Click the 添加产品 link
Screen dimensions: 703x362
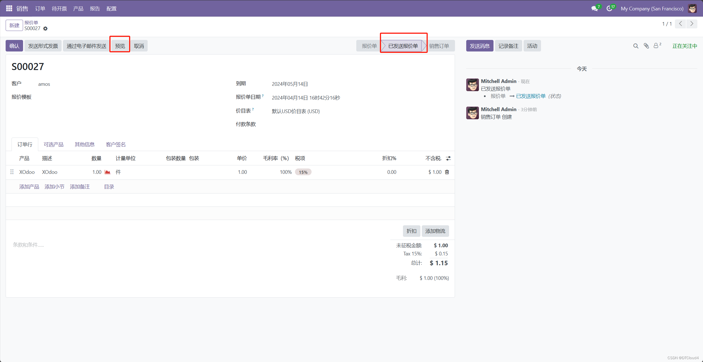click(29, 187)
